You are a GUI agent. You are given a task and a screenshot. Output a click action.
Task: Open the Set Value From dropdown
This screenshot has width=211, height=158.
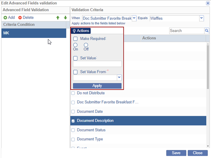119,78
